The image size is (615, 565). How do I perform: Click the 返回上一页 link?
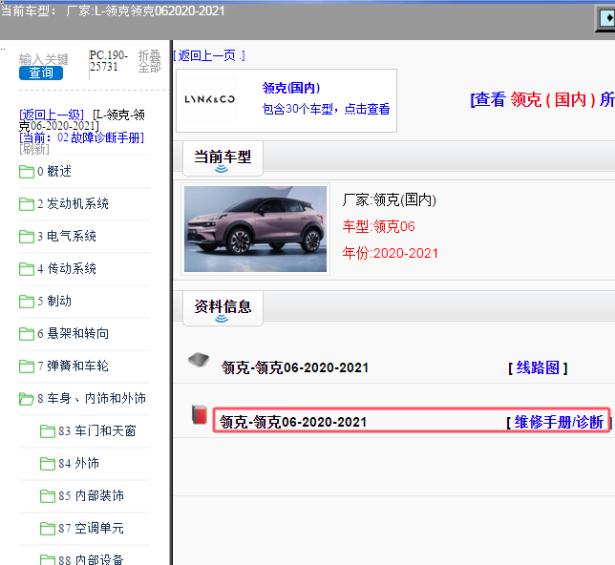[209, 55]
